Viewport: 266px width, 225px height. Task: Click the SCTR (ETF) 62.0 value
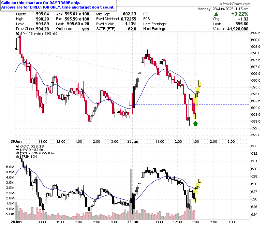coord(132,29)
